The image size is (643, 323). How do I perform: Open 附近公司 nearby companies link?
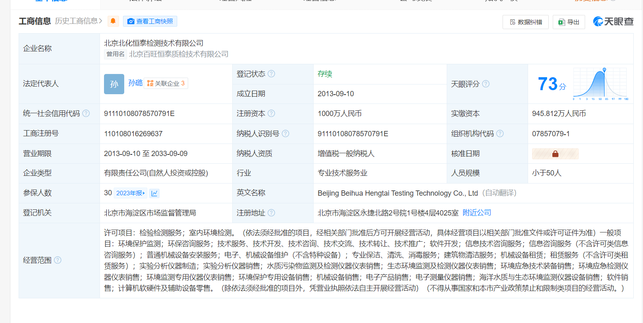[477, 213]
